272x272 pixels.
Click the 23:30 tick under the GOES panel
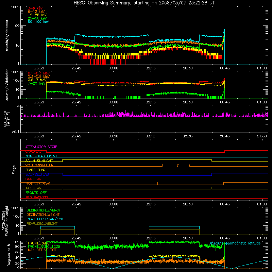(x=39, y=136)
